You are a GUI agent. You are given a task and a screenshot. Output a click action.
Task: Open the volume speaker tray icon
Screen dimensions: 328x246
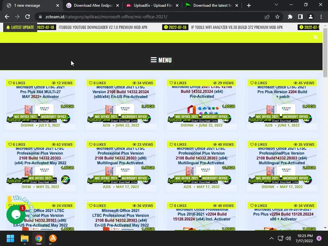[x=288, y=238]
